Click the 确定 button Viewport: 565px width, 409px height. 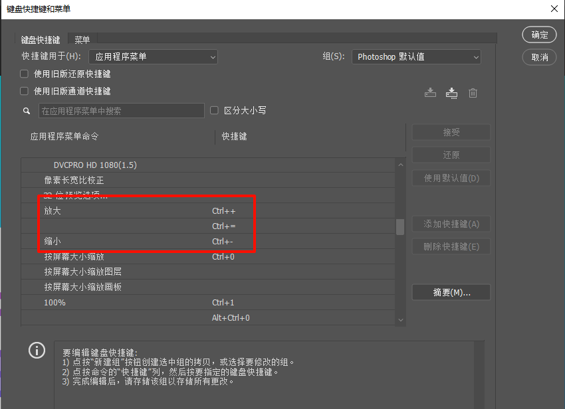[539, 35]
